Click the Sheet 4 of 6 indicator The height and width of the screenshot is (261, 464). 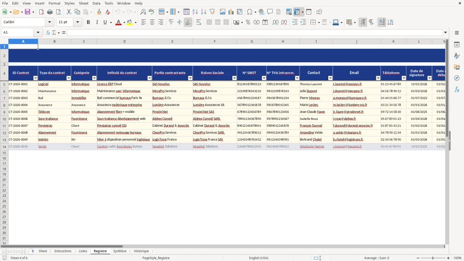pyautogui.click(x=19, y=258)
